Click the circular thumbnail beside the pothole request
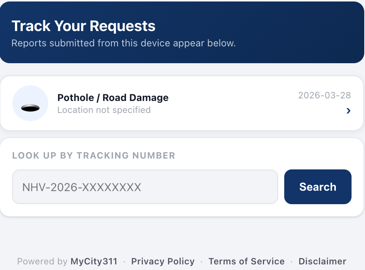The width and height of the screenshot is (365, 270). tap(30, 103)
